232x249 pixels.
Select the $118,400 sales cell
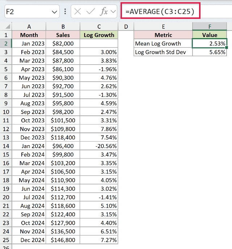tap(63, 138)
